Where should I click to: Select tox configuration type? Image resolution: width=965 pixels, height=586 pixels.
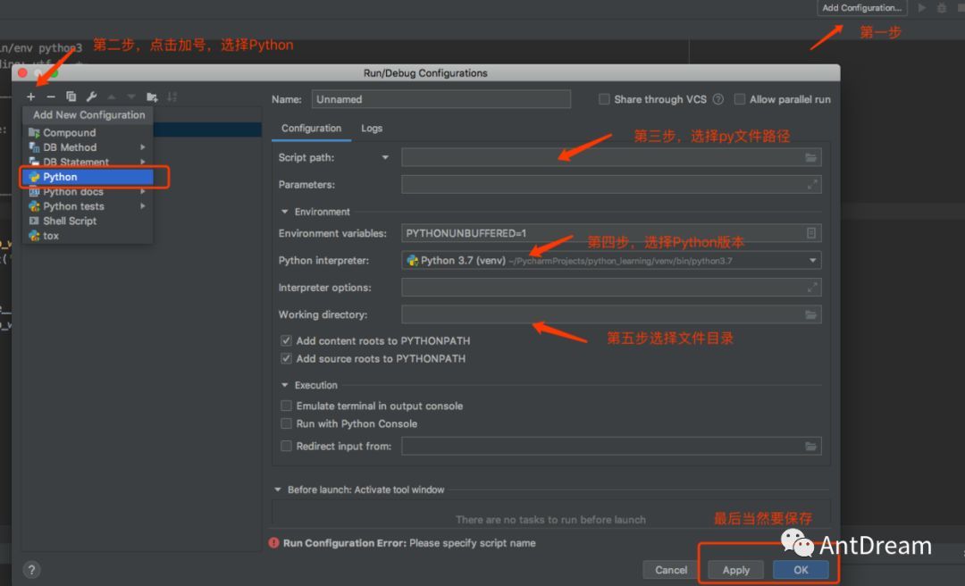[x=88, y=236]
